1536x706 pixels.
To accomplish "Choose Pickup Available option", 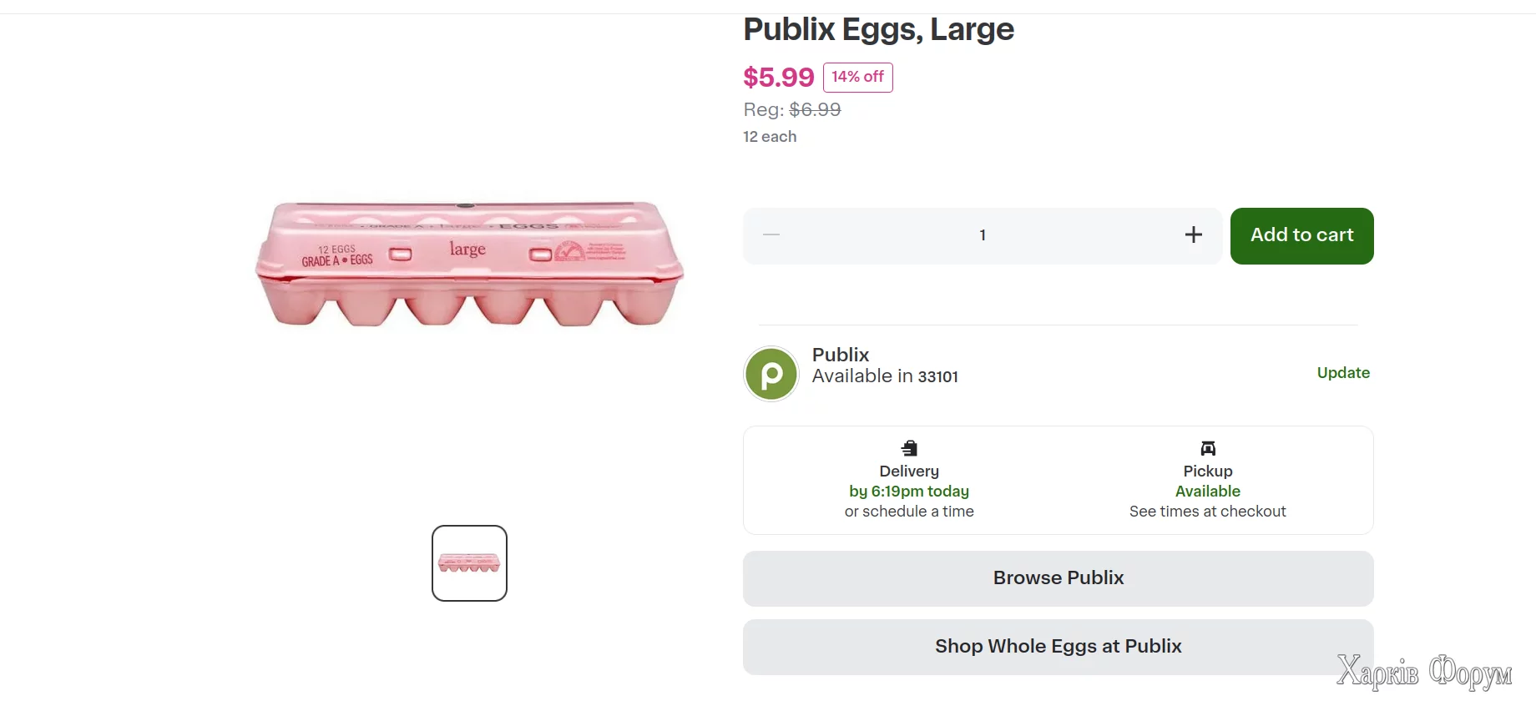I will click(x=1207, y=492).
